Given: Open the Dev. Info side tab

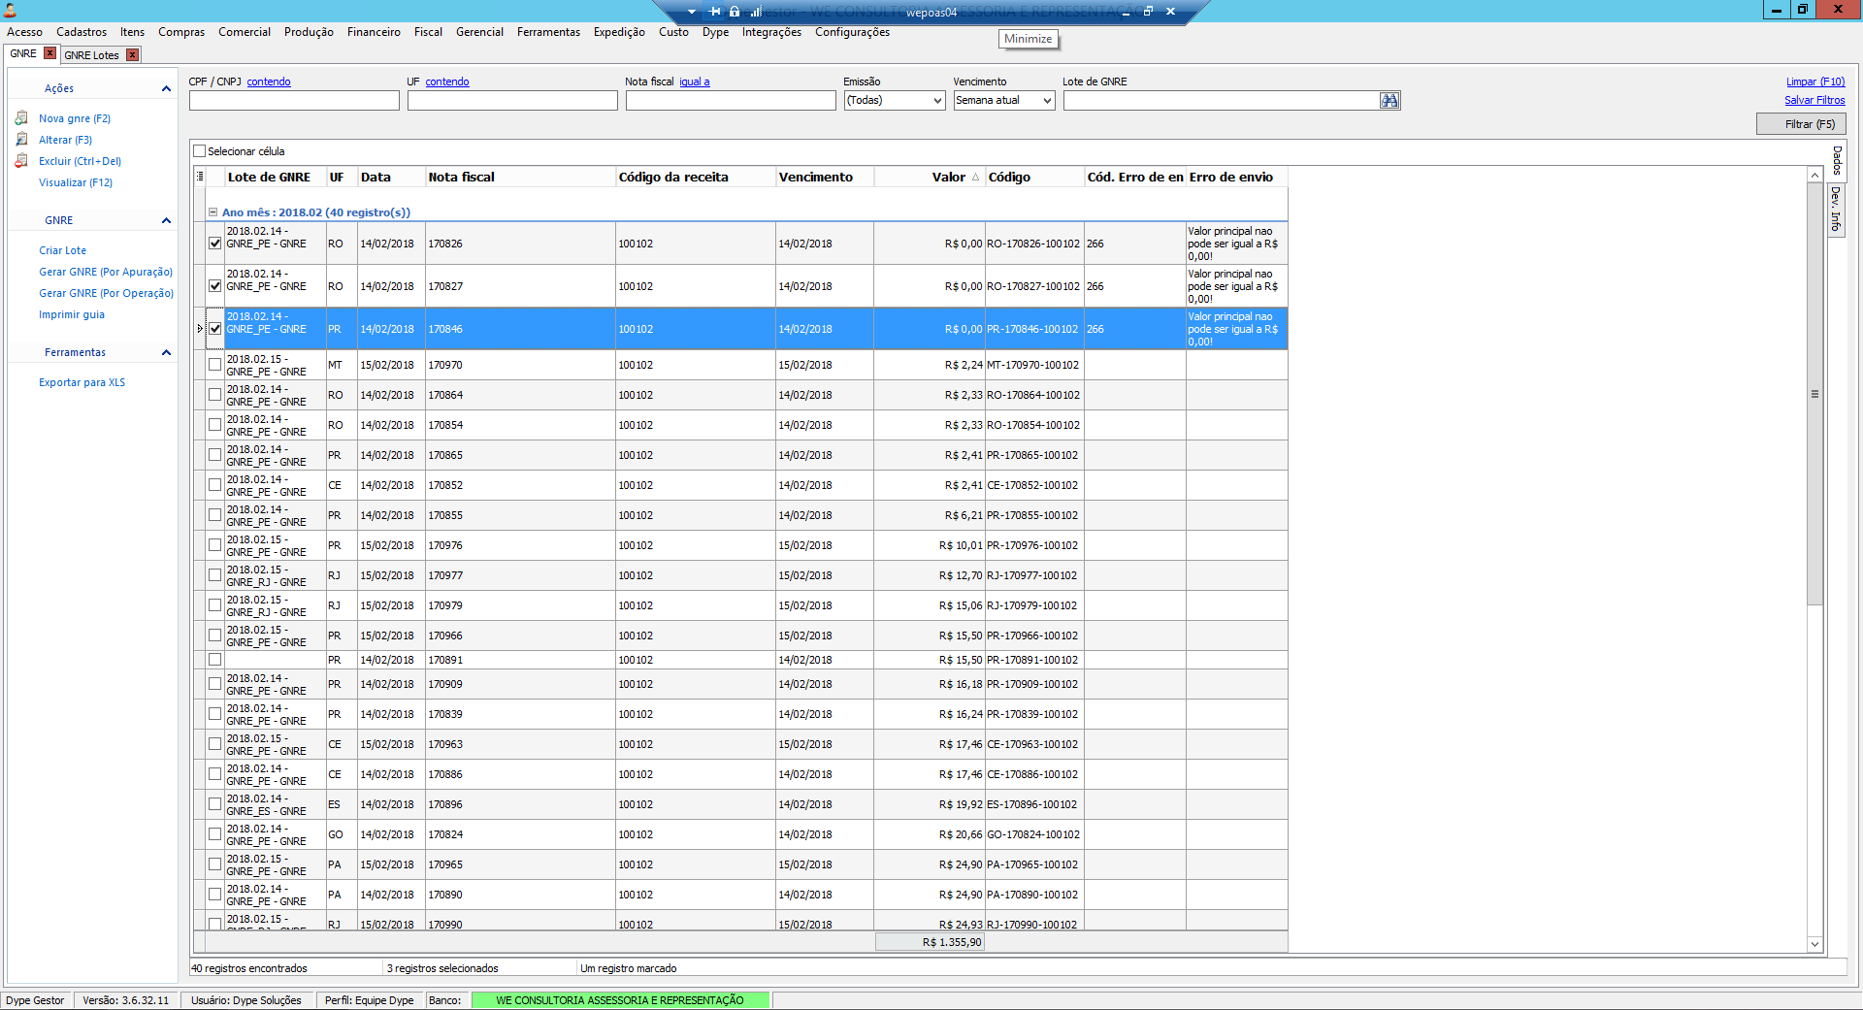Looking at the screenshot, I should 1836,209.
